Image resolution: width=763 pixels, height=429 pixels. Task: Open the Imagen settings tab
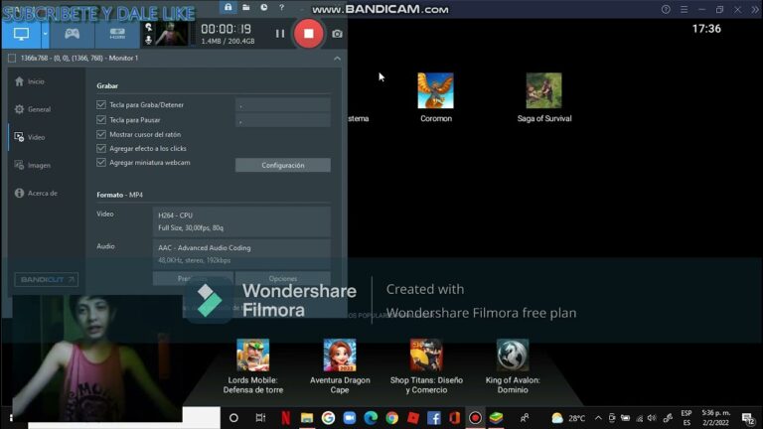coord(33,166)
